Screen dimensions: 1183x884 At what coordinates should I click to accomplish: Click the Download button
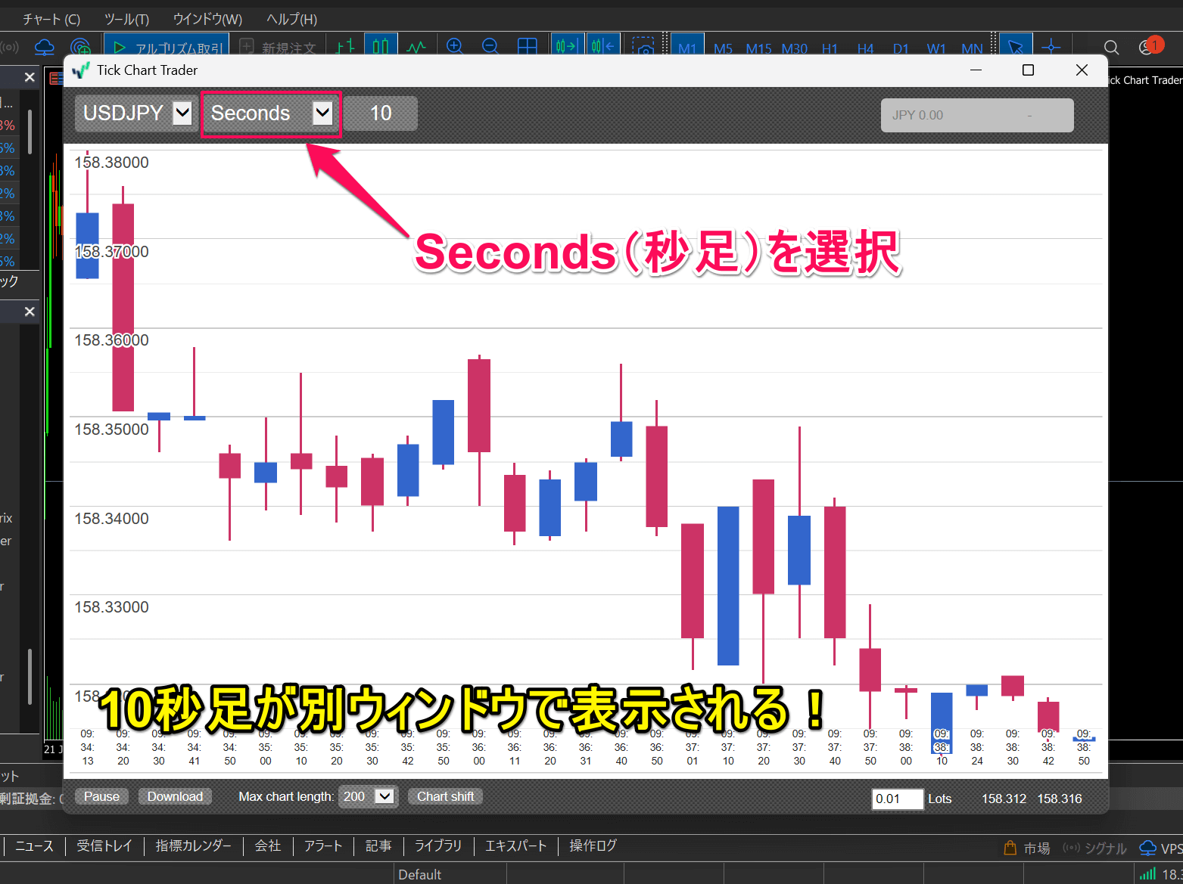click(175, 796)
